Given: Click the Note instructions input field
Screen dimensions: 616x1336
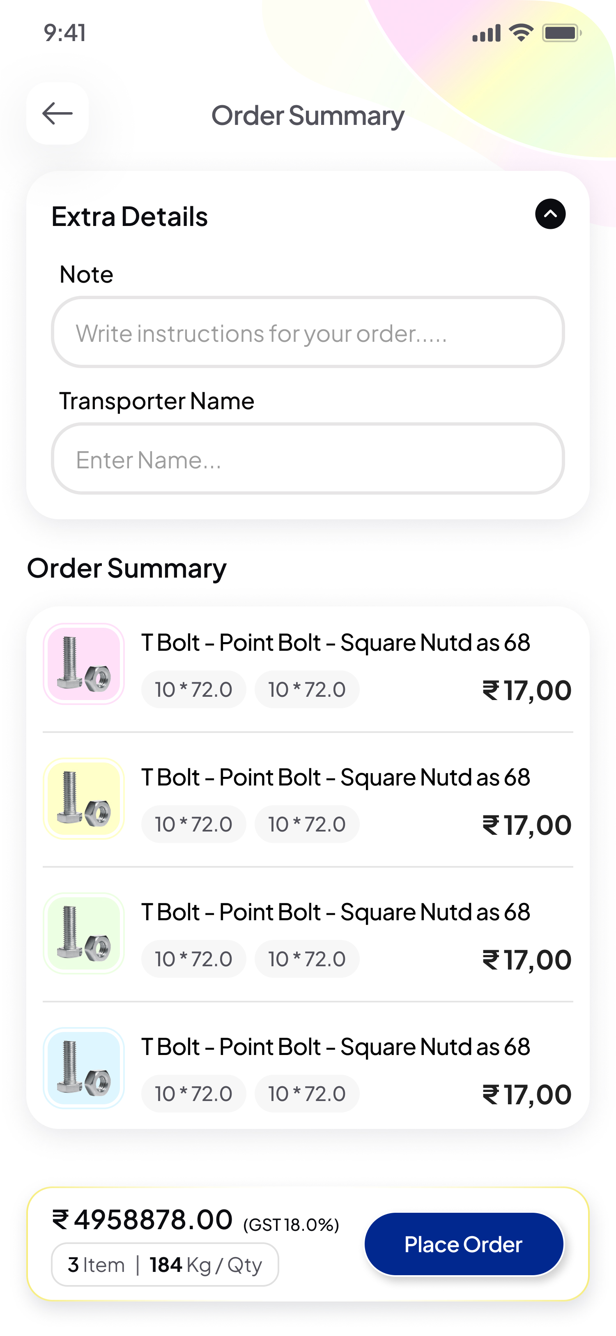Looking at the screenshot, I should 308,332.
